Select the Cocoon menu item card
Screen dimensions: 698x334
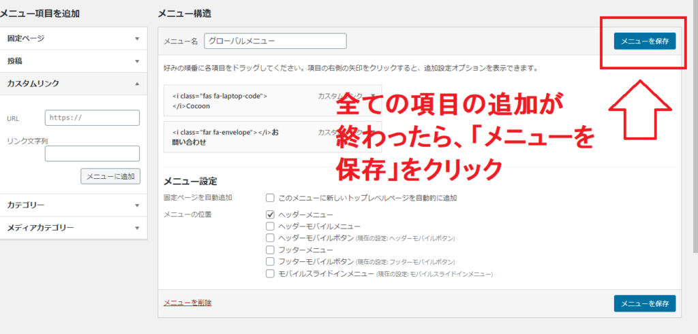273,101
